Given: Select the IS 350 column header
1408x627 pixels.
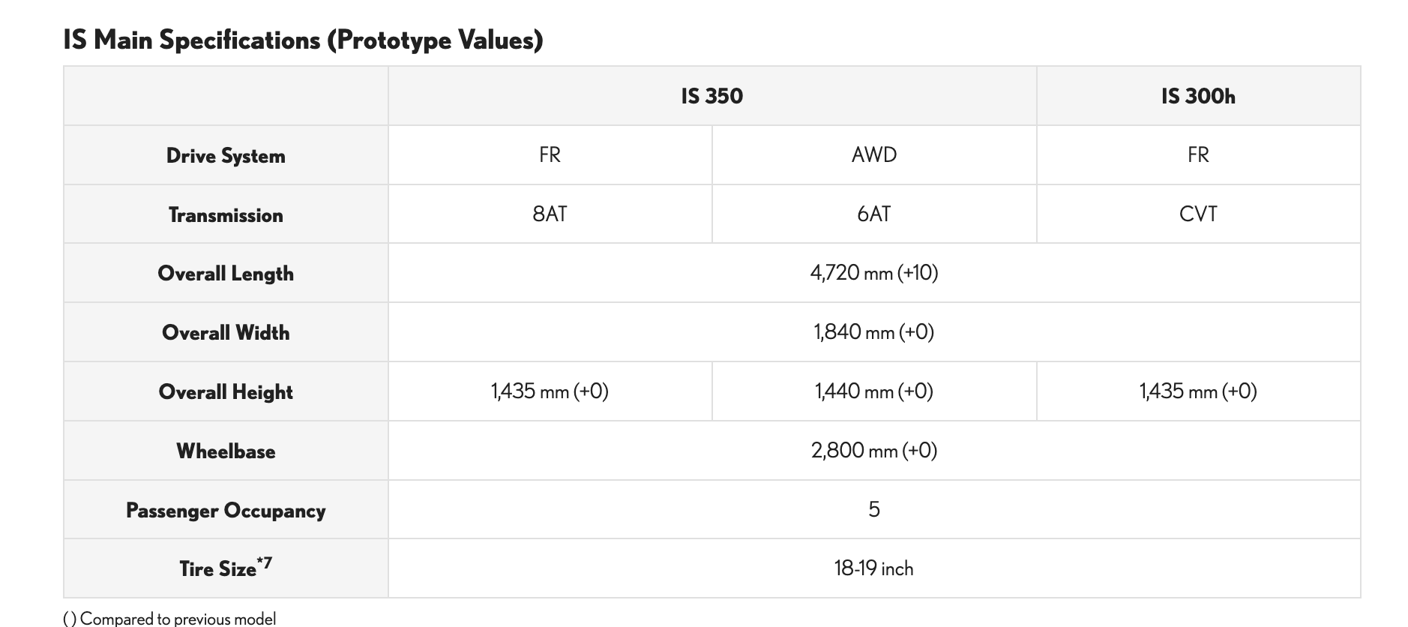Looking at the screenshot, I should pyautogui.click(x=711, y=96).
